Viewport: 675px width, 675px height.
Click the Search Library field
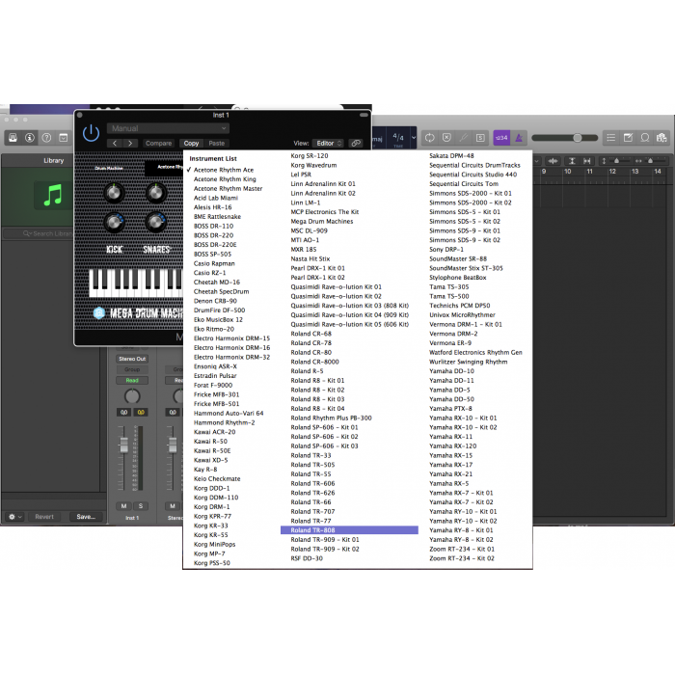pos(39,233)
